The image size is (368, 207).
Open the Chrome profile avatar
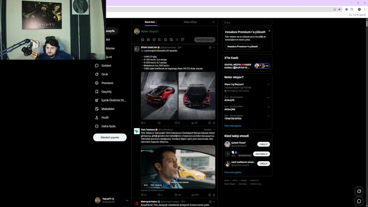click(359, 9)
